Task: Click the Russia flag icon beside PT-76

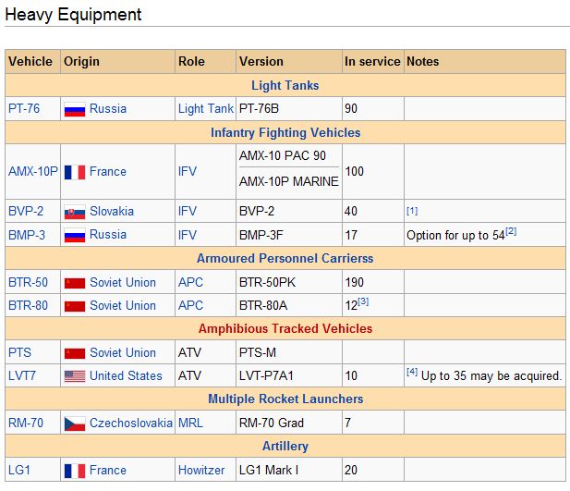Action: coord(75,109)
